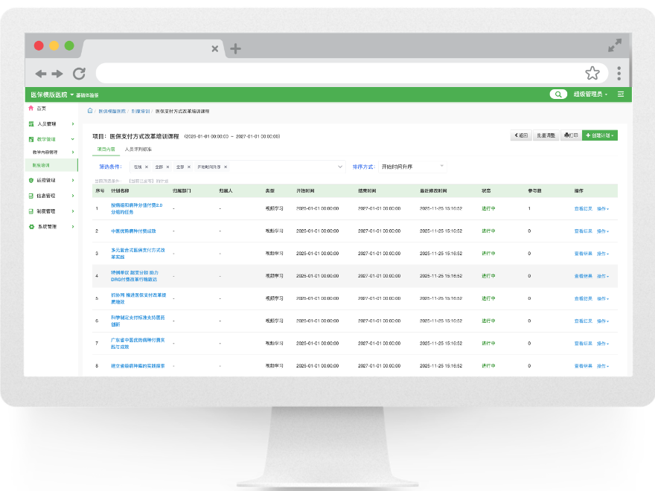Remove the last filter tag with its x
The image size is (655, 491).
(226, 167)
